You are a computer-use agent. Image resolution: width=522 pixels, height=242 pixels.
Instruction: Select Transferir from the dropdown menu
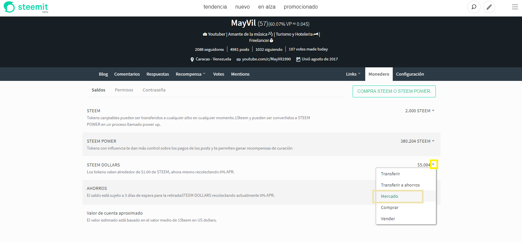tap(390, 174)
